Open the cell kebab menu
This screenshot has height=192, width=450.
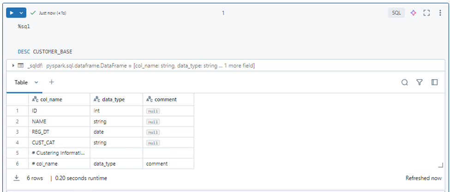[440, 13]
